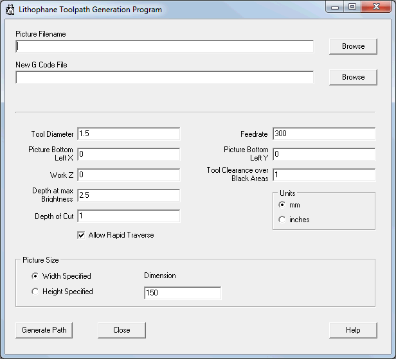Toggle the Allow Rapid Traverse checkbox
Viewport: 396px width, 359px height.
coord(81,236)
